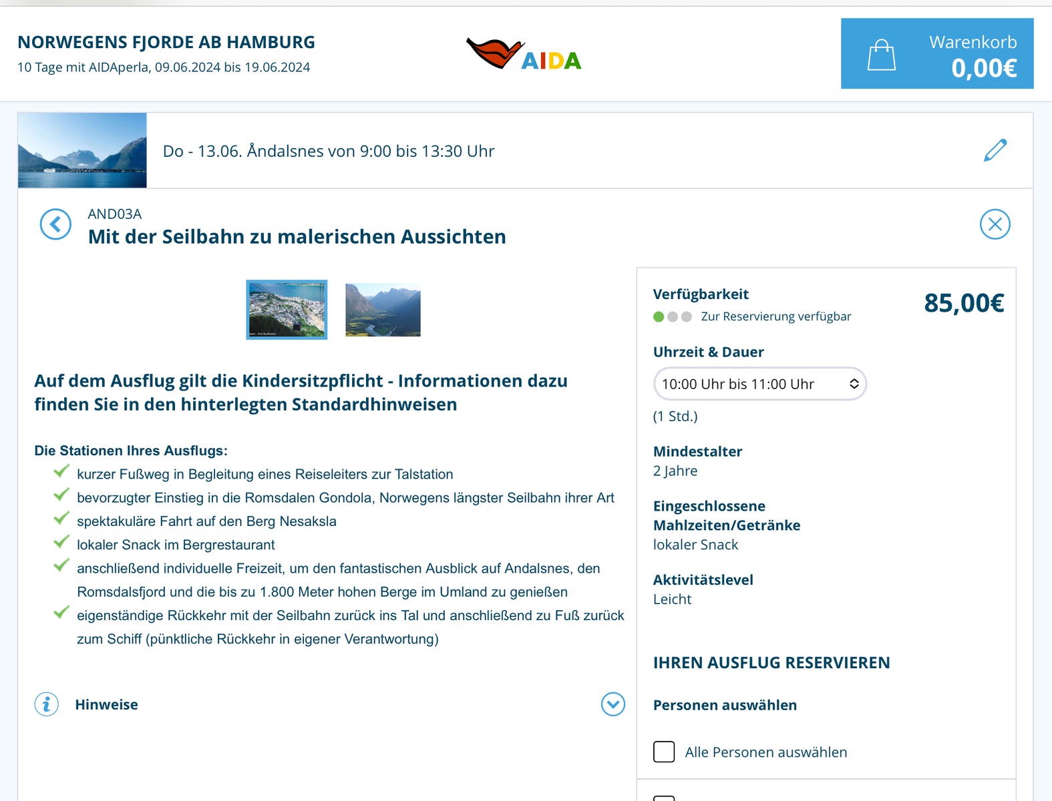Click the Warenkorb 0,00€ total
This screenshot has width=1052, height=801.
(x=983, y=68)
